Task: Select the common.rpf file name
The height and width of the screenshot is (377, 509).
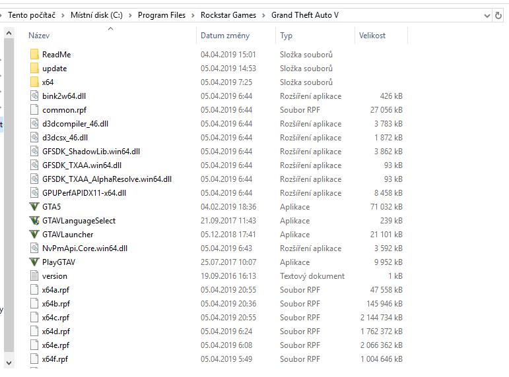Action: (x=64, y=110)
